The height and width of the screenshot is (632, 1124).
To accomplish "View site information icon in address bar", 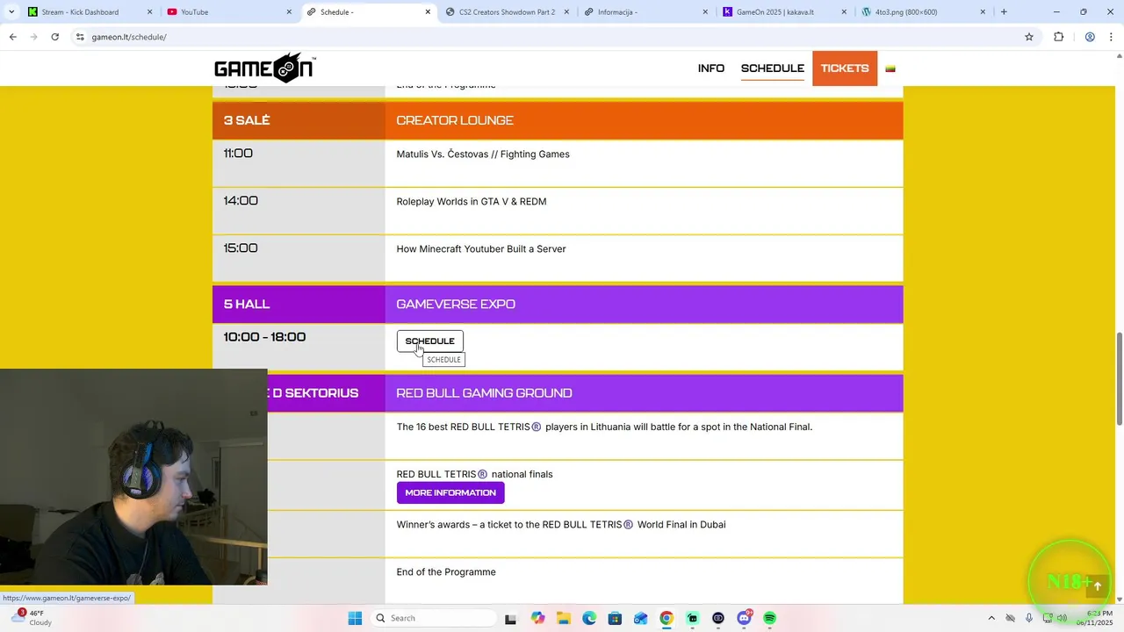I will point(80,37).
